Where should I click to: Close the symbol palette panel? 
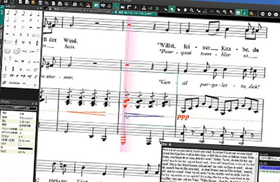pyautogui.click(x=41, y=8)
